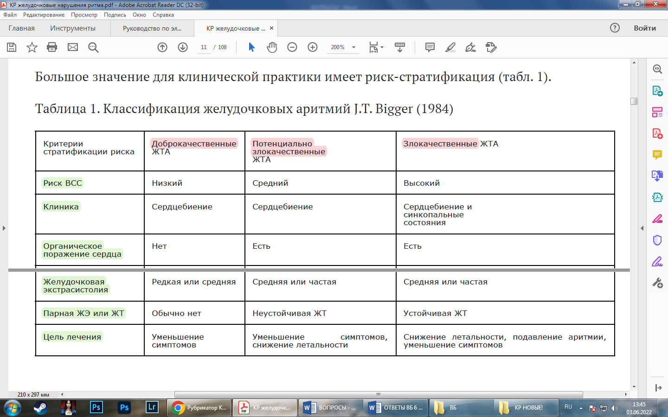
Task: Open the Sign document pen tool
Action: (471, 47)
